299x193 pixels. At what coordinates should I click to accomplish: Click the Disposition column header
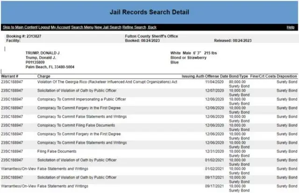(x=286, y=76)
